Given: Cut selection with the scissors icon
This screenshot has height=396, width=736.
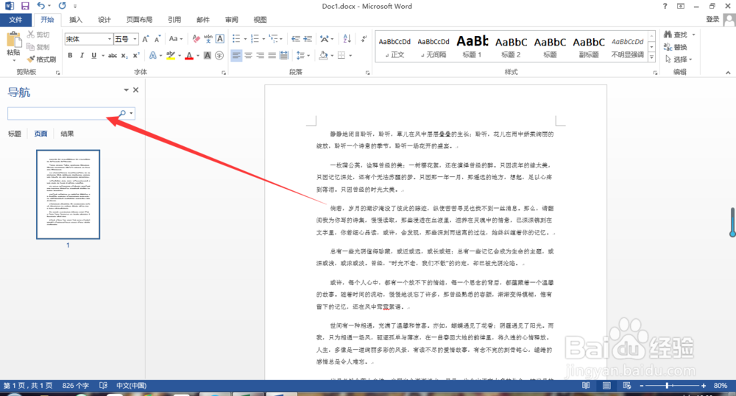Looking at the screenshot, I should [31, 35].
